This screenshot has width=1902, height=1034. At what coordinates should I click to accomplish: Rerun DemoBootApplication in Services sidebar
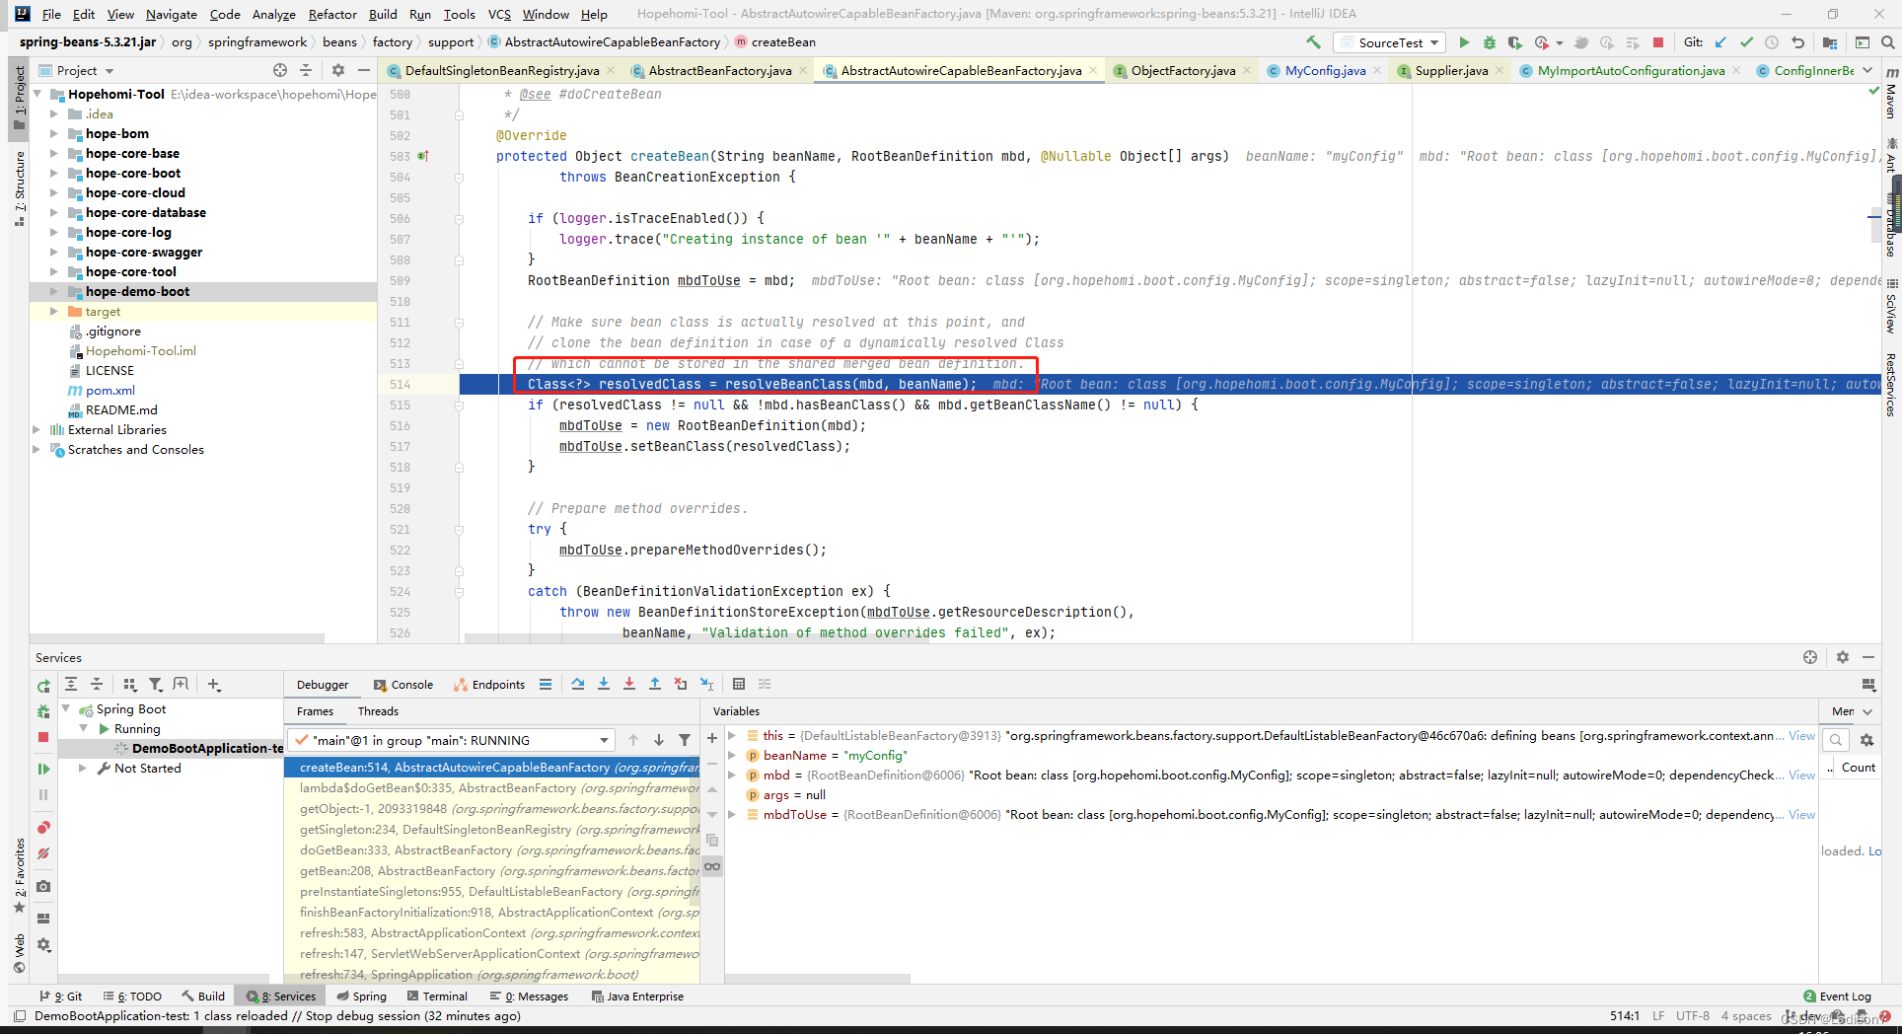pyautogui.click(x=43, y=686)
